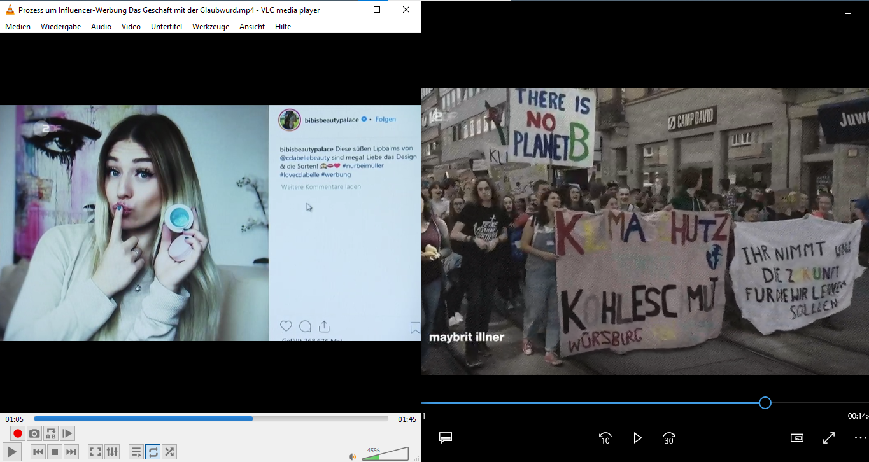Open subtitles and captions menu in right player
This screenshot has width=869, height=462.
446,438
